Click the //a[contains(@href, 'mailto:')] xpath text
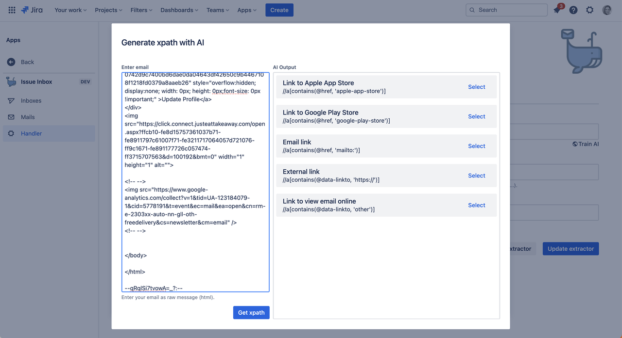 click(x=321, y=150)
